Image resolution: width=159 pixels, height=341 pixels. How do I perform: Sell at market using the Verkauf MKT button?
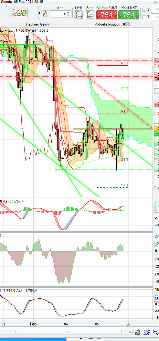(x=107, y=15)
